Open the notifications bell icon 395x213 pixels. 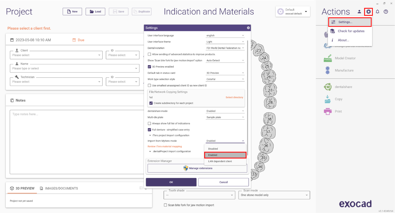coord(377,12)
